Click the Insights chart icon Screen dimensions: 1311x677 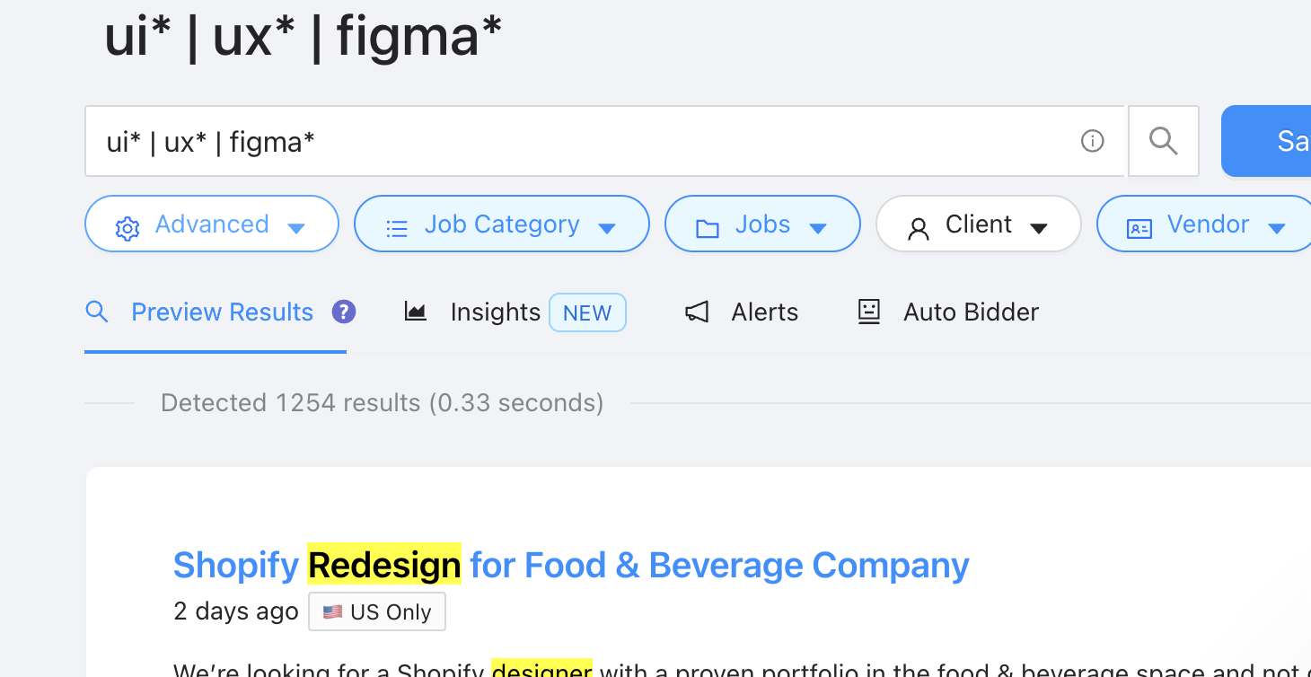pos(416,312)
